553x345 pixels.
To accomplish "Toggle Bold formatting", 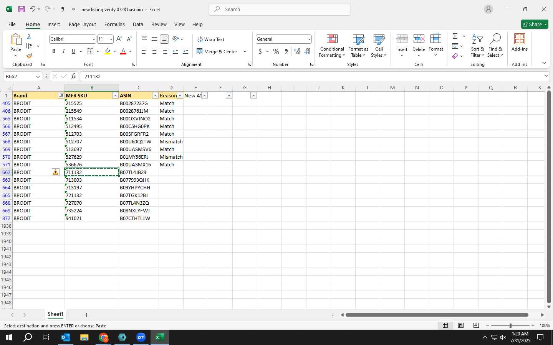I will pyautogui.click(x=54, y=51).
